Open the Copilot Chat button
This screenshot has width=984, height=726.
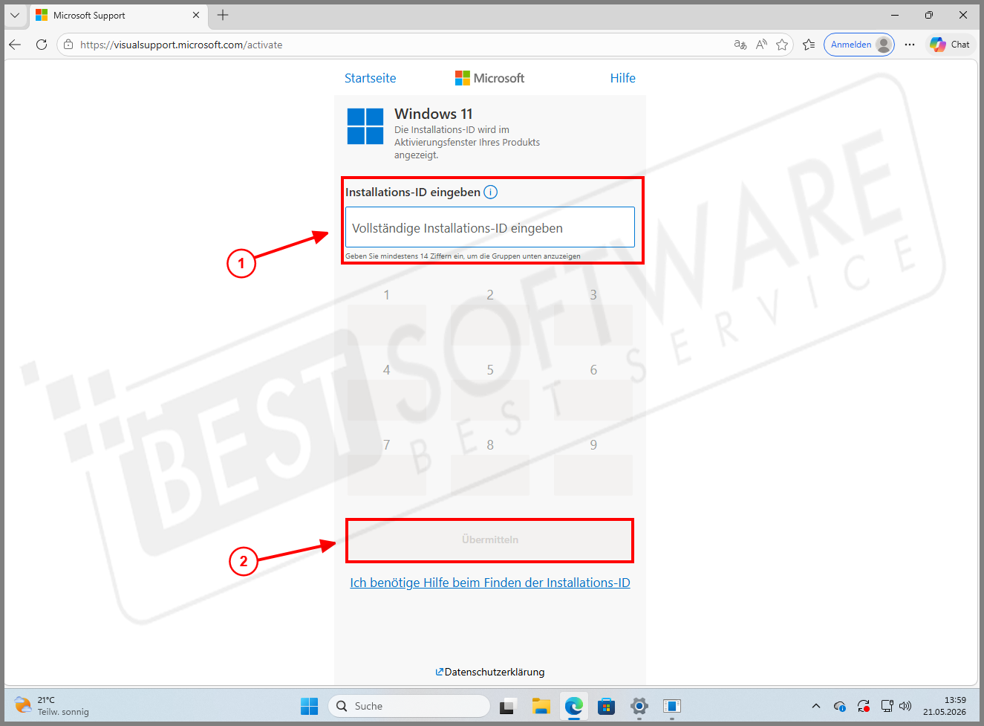tap(950, 45)
